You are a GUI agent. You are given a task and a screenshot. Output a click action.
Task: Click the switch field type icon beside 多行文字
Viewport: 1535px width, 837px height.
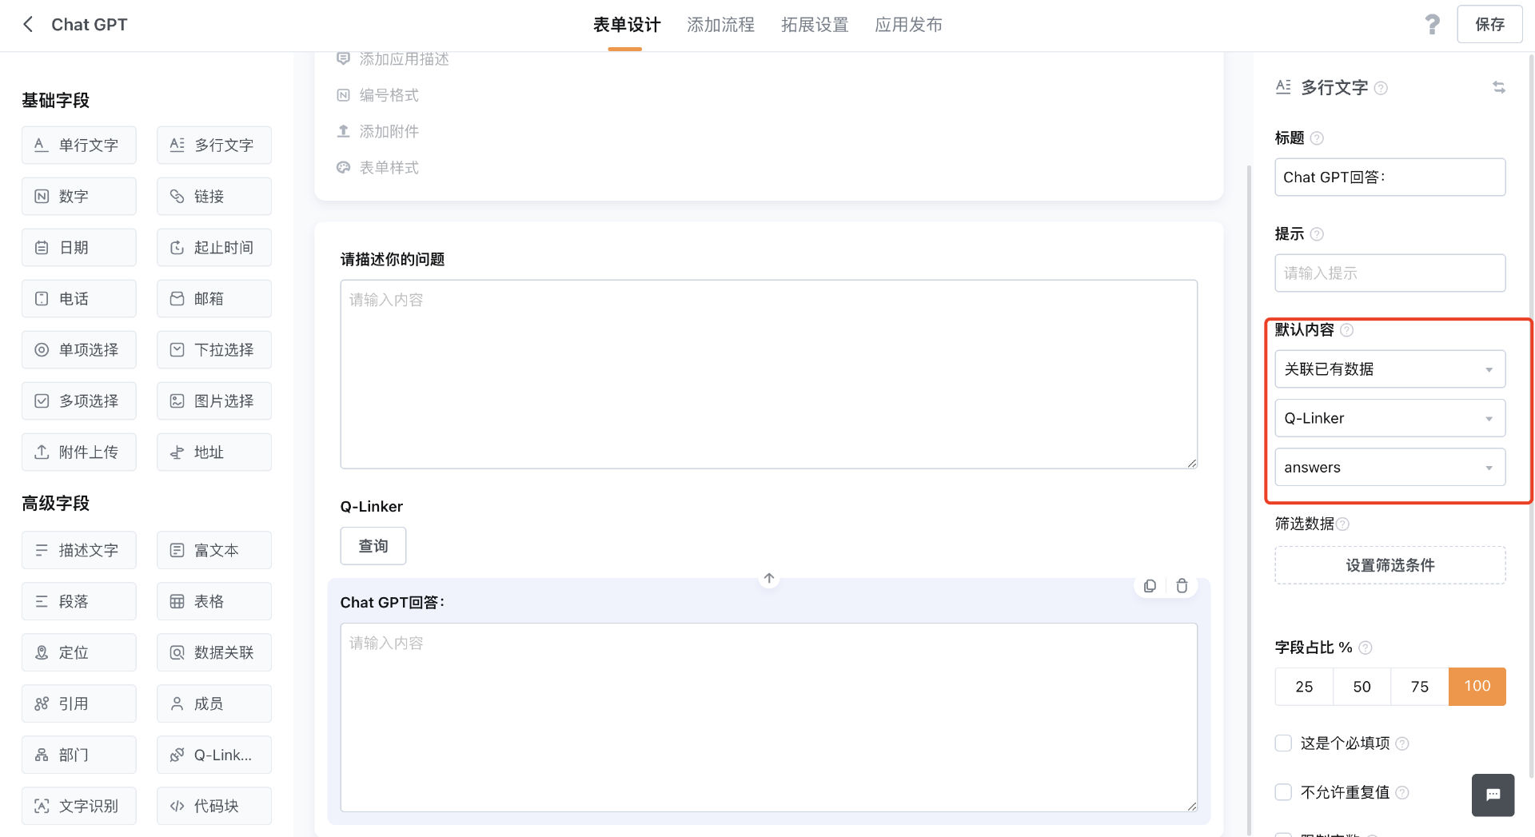(x=1498, y=87)
